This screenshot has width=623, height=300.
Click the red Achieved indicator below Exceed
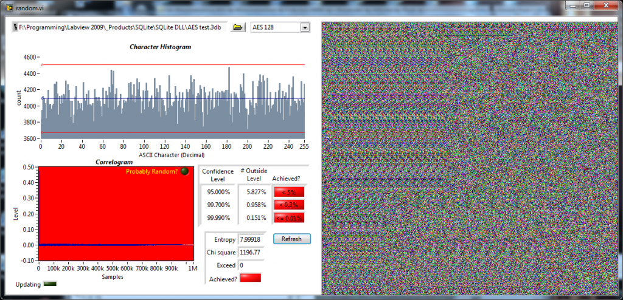(251, 278)
